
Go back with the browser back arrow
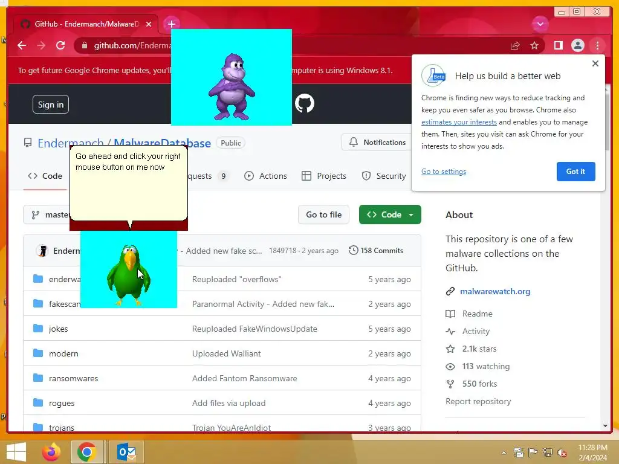point(22,45)
